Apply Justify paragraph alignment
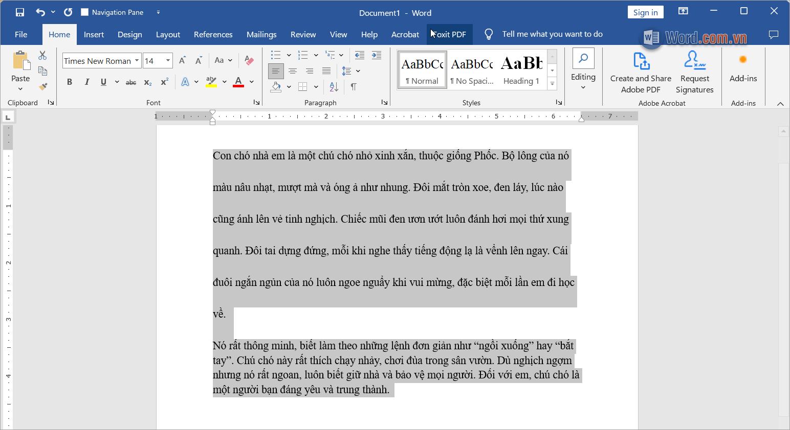The height and width of the screenshot is (430, 790). point(326,71)
